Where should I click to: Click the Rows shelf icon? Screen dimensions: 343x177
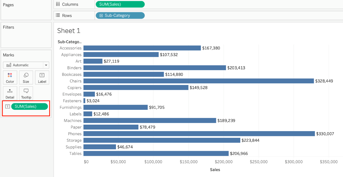tap(58, 16)
